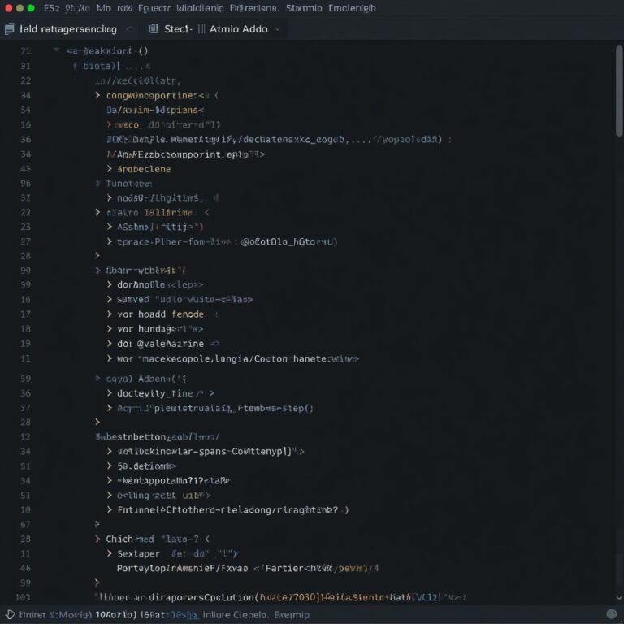Click the green window zoom button
This screenshot has height=624, width=624.
coord(31,8)
